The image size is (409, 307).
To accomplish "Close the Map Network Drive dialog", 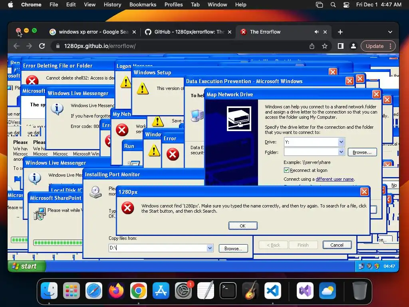I will pyautogui.click(x=376, y=94).
